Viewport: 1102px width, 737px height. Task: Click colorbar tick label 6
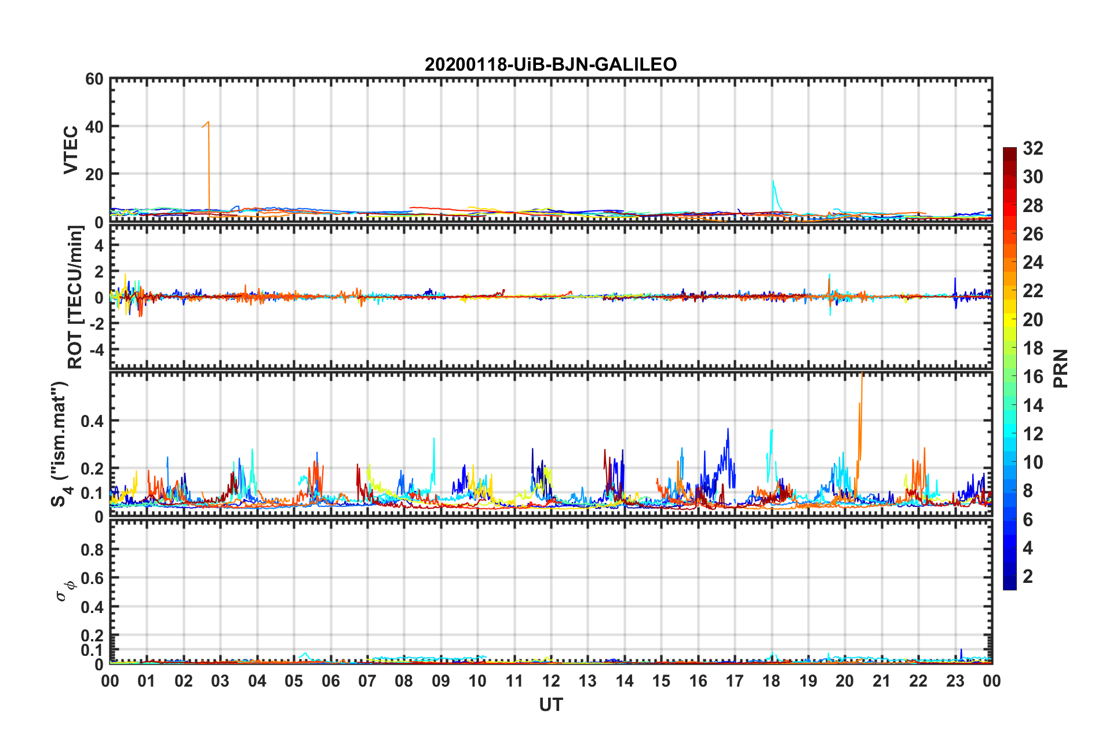[x=1028, y=520]
